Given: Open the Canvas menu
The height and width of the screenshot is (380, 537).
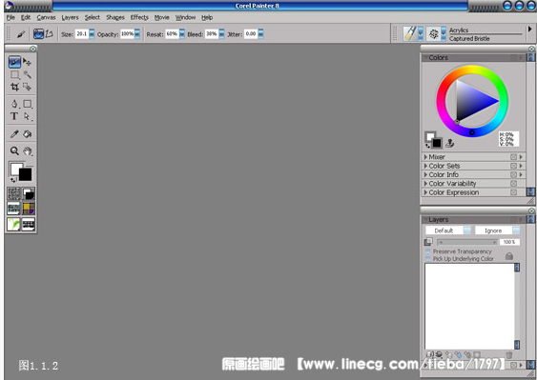Looking at the screenshot, I should point(46,17).
